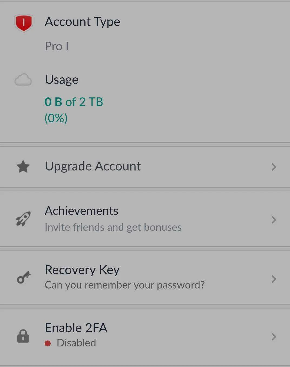
Task: Open the Upgrade Account menu entry
Action: 145,167
